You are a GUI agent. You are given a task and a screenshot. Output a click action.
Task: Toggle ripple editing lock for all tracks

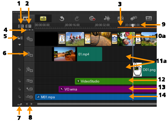pos(20,38)
